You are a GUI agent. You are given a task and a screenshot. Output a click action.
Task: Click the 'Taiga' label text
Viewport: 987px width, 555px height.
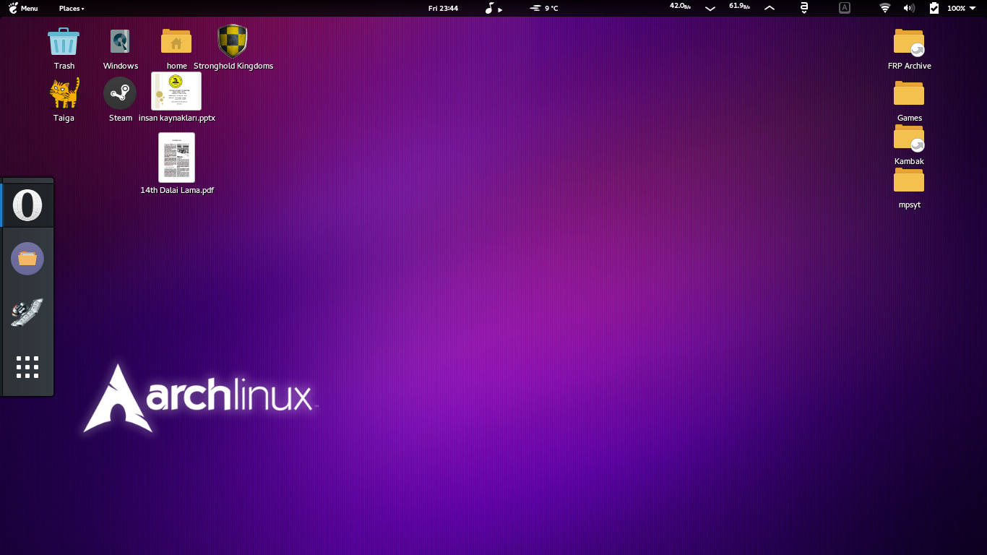[x=64, y=118]
